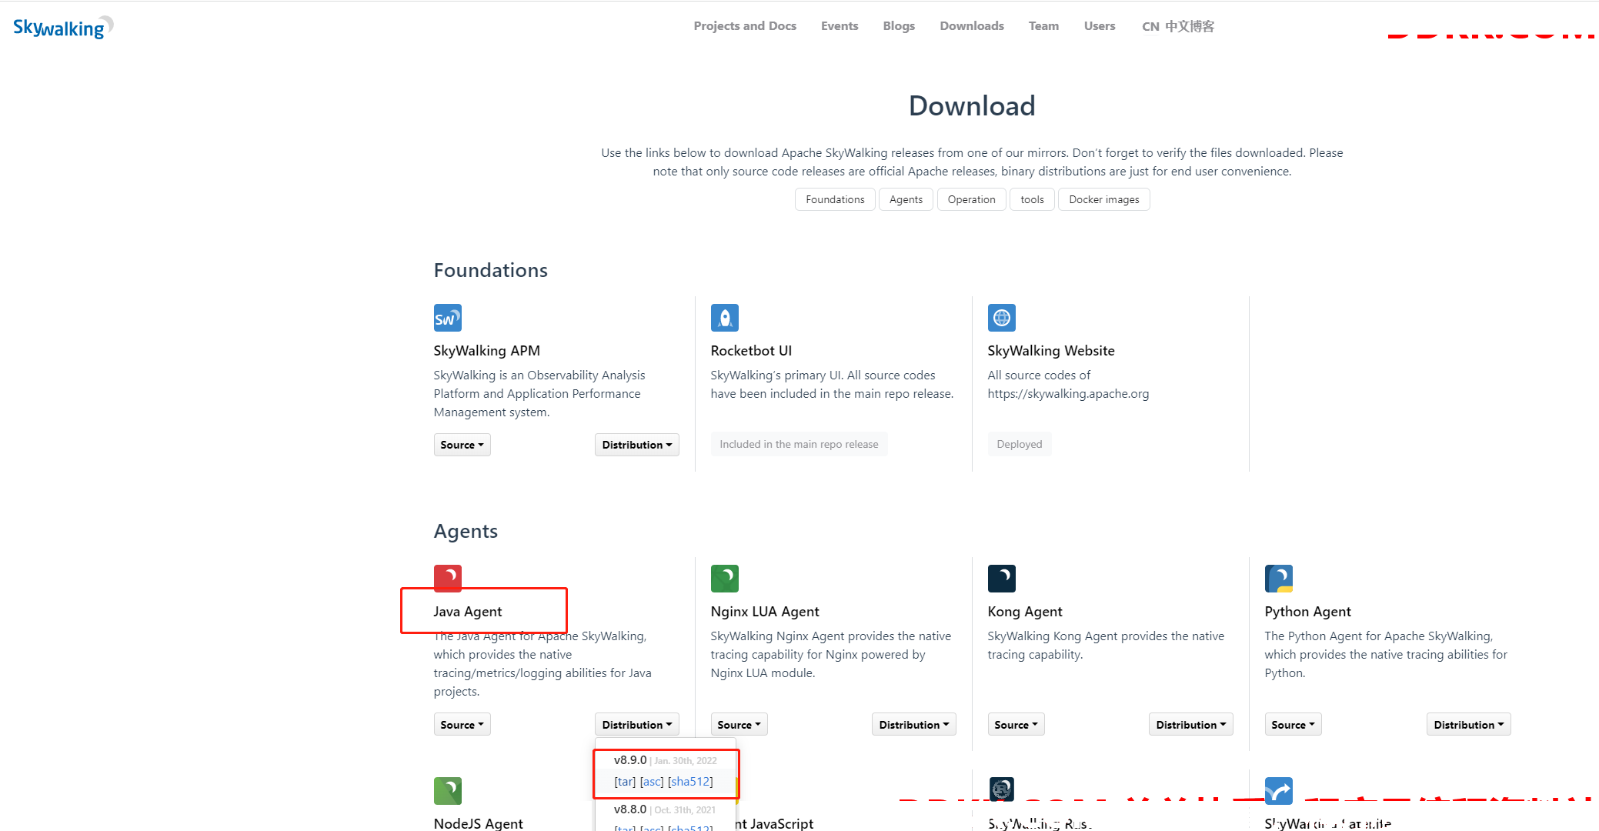This screenshot has height=831, width=1599.
Task: Expand Python Agent Source dropdown
Action: (1293, 725)
